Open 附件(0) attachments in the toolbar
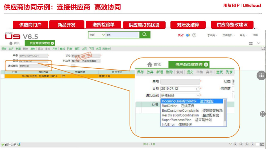 click(x=106, y=49)
